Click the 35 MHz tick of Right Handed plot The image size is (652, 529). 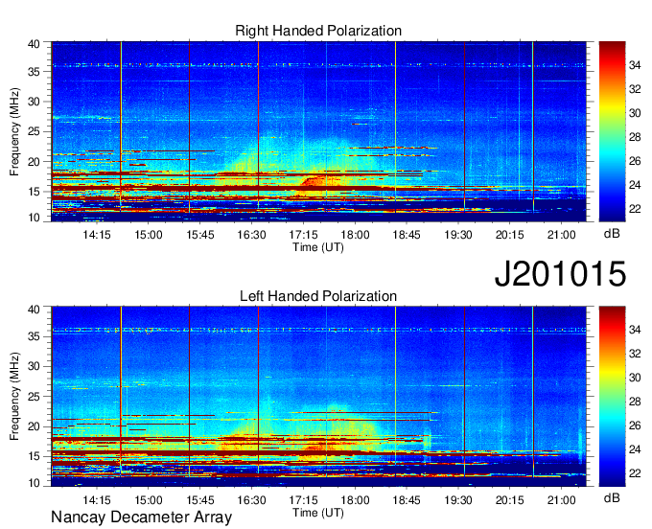34,72
